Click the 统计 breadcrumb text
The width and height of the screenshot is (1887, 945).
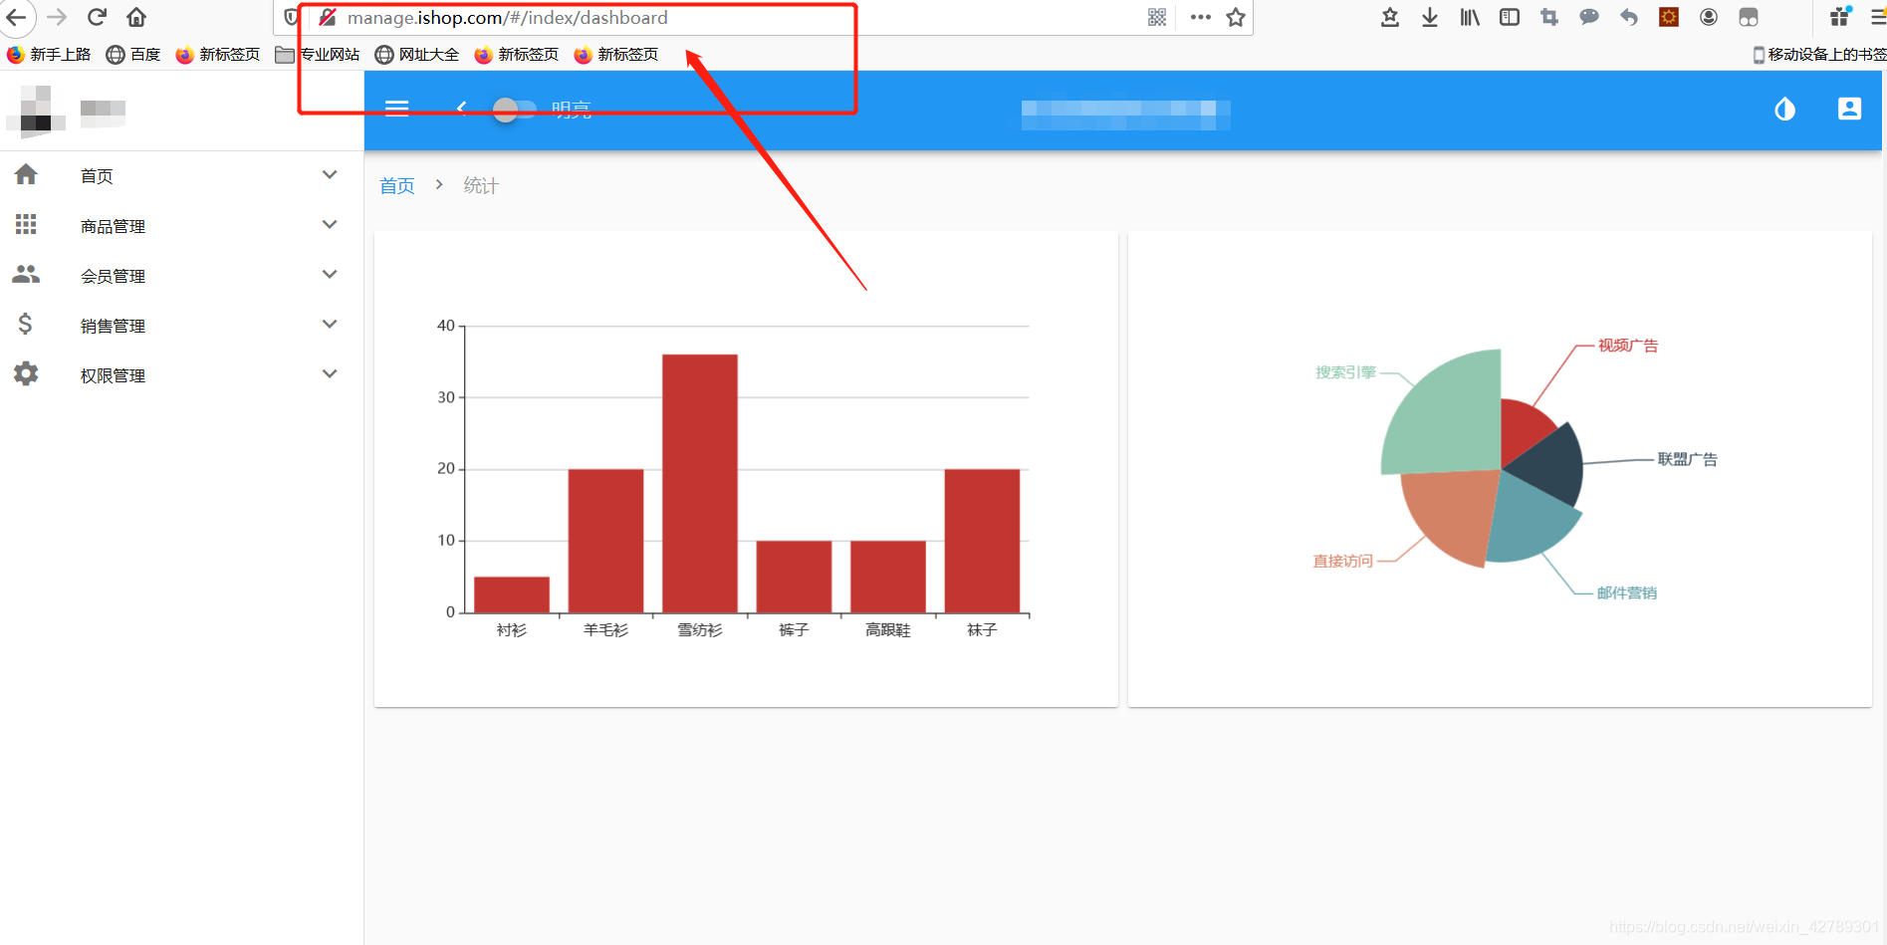pos(481,186)
